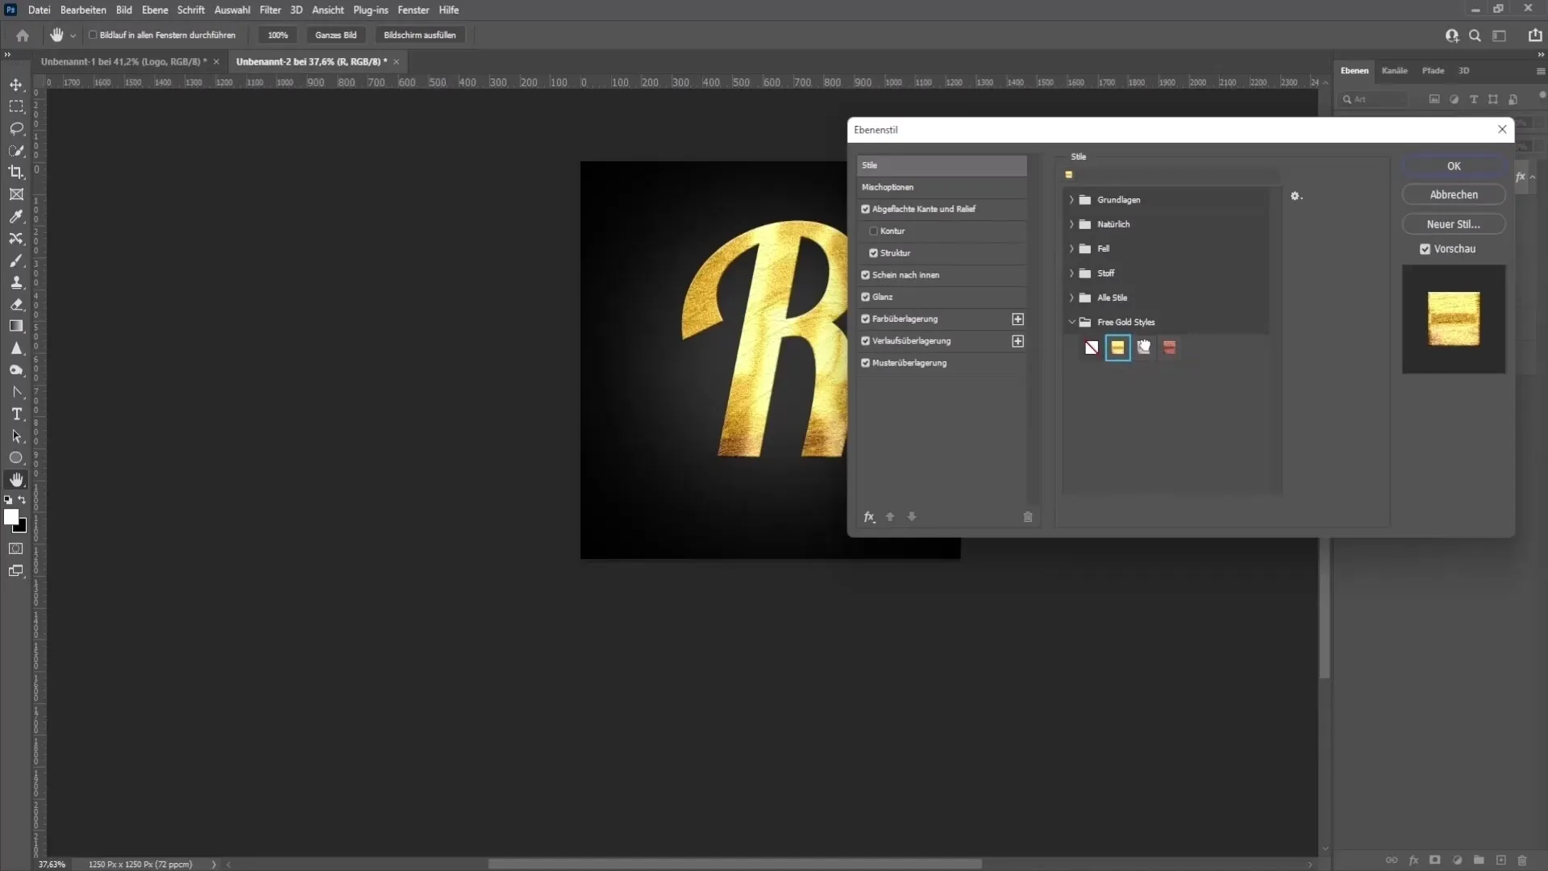The width and height of the screenshot is (1548, 871).
Task: Select the Hand tool in toolbar
Action: click(16, 480)
